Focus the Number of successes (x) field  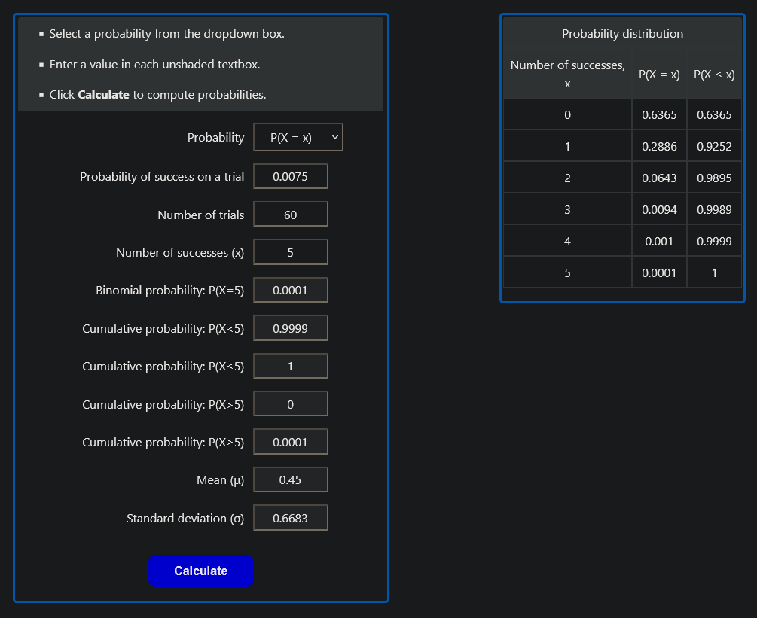[290, 252]
